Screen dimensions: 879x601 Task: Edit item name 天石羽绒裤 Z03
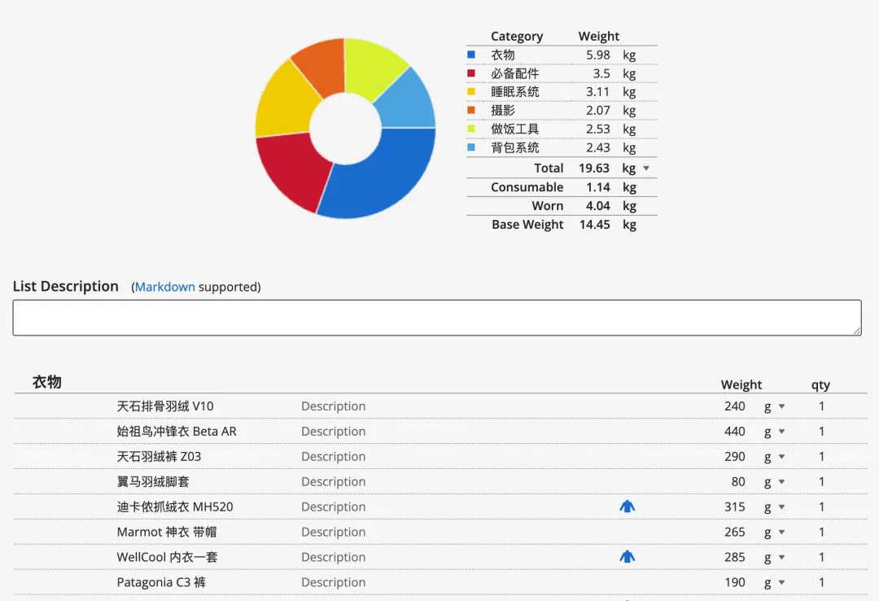pyautogui.click(x=159, y=457)
